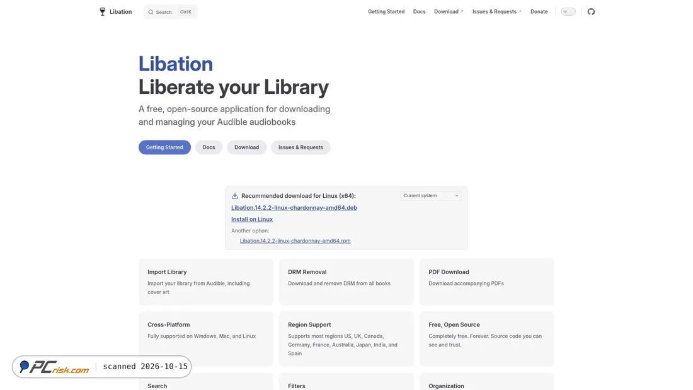Screen dimensions: 693x390
Task: Click the Libation site title in the header
Action: point(121,12)
